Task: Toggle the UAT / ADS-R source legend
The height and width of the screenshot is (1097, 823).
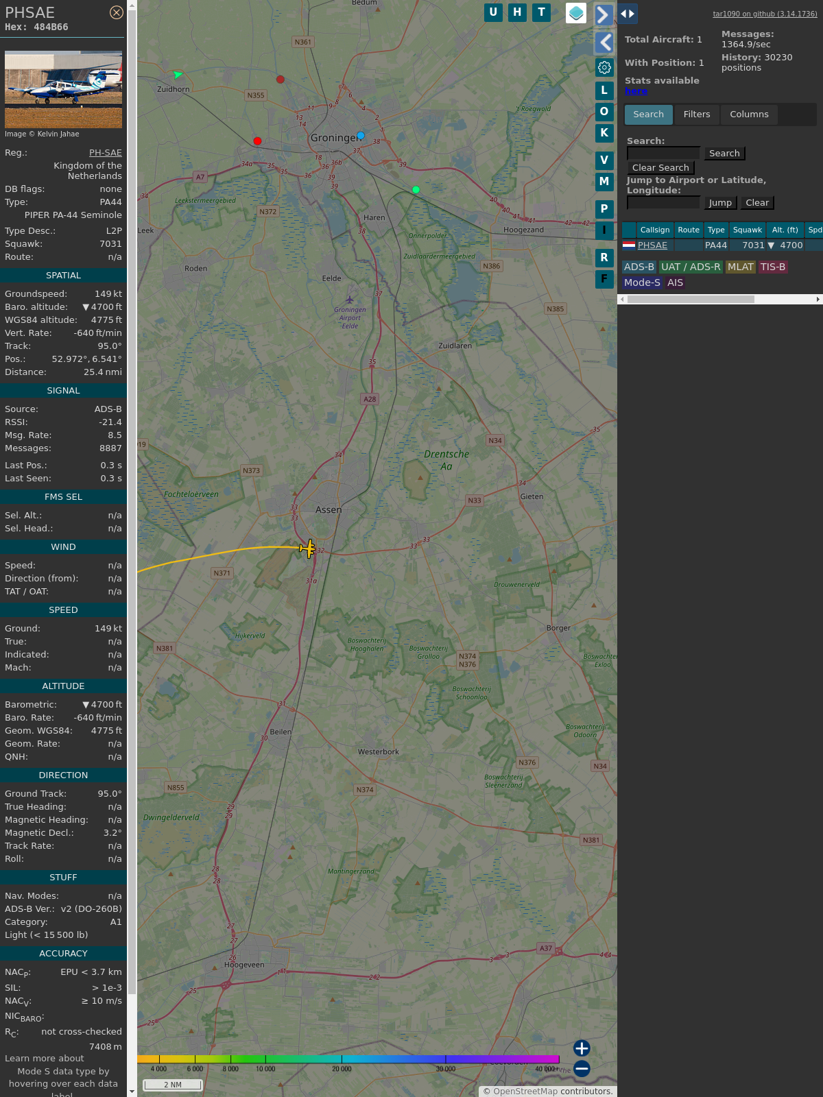Action: point(691,267)
